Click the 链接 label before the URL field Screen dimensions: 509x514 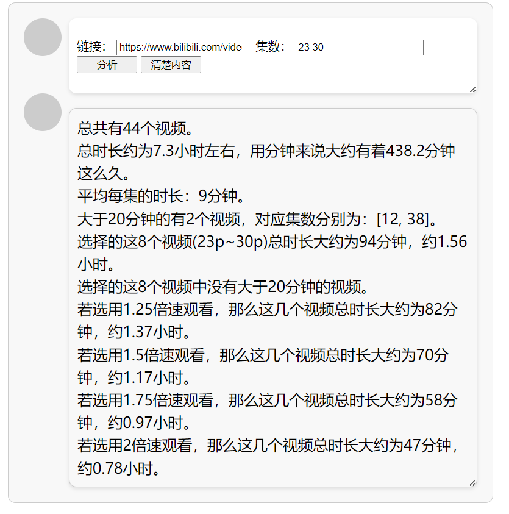[90, 47]
